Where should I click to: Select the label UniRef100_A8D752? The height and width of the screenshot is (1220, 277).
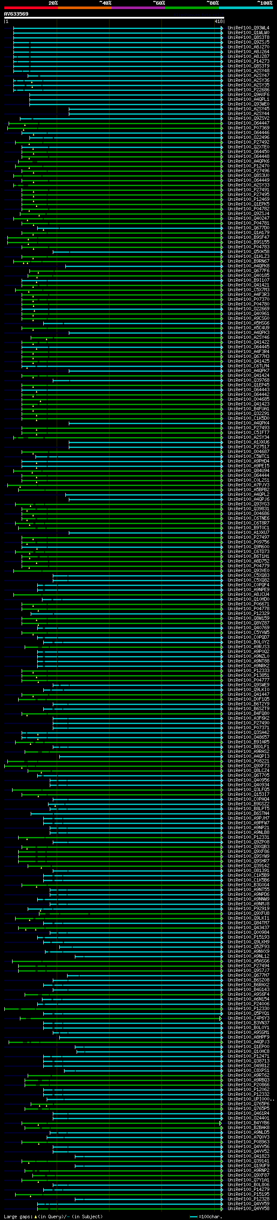(x=248, y=561)
